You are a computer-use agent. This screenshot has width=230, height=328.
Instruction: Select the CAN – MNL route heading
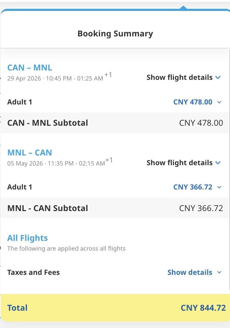(x=30, y=67)
